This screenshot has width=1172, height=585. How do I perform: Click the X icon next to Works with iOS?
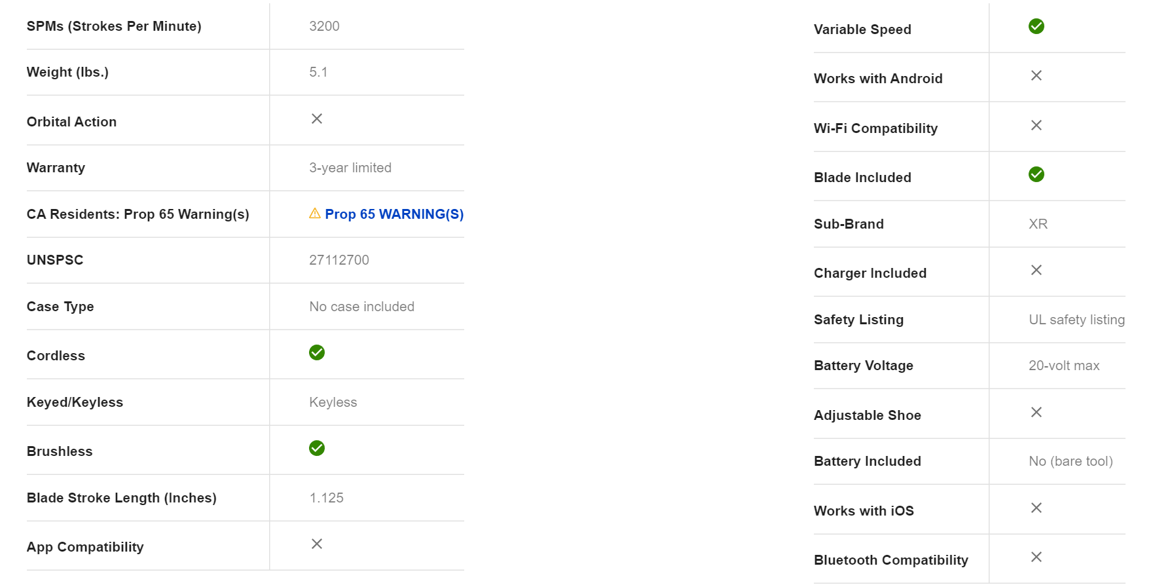[1036, 508]
